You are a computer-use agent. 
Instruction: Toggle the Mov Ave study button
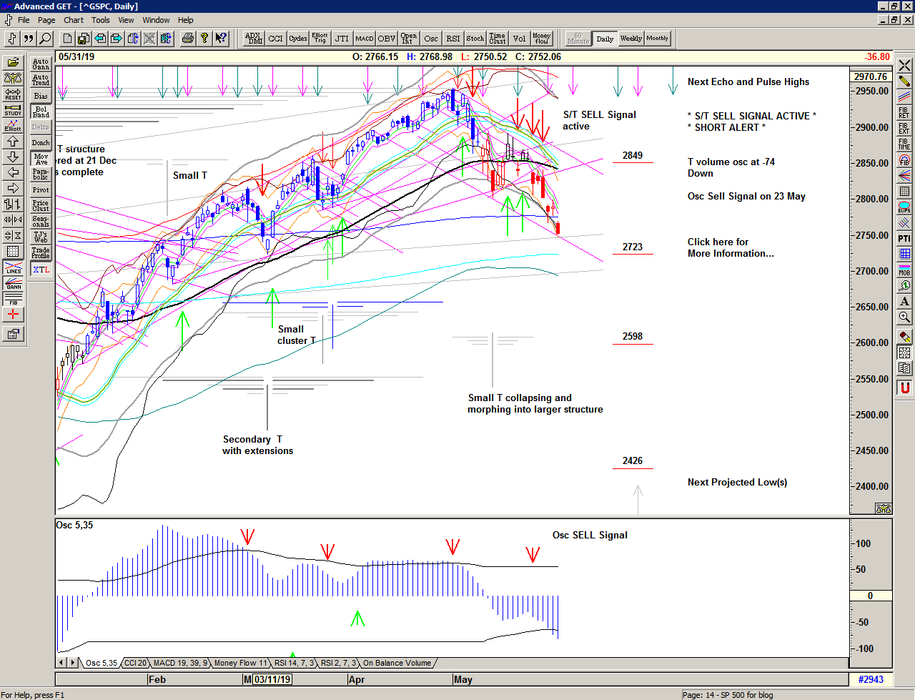click(41, 159)
